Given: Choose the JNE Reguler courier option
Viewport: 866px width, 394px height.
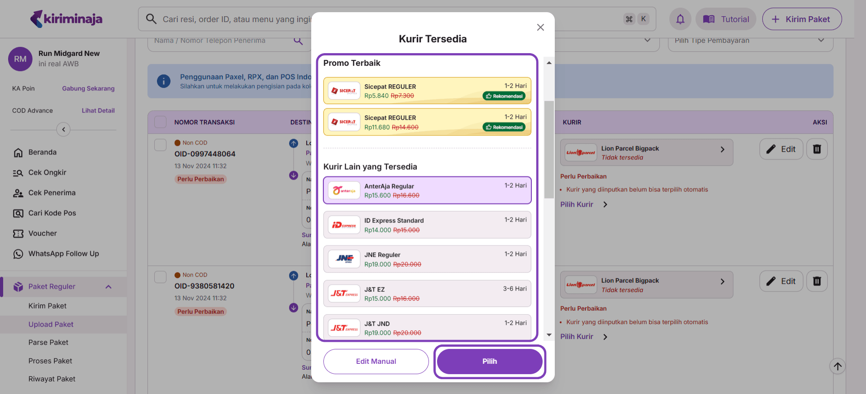Looking at the screenshot, I should tap(427, 259).
